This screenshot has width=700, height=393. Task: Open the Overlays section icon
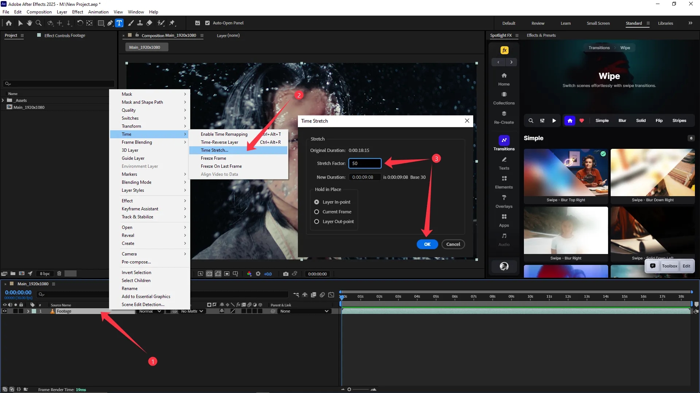coord(504,201)
